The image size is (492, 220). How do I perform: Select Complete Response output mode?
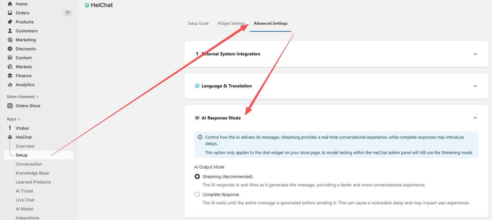click(x=197, y=194)
